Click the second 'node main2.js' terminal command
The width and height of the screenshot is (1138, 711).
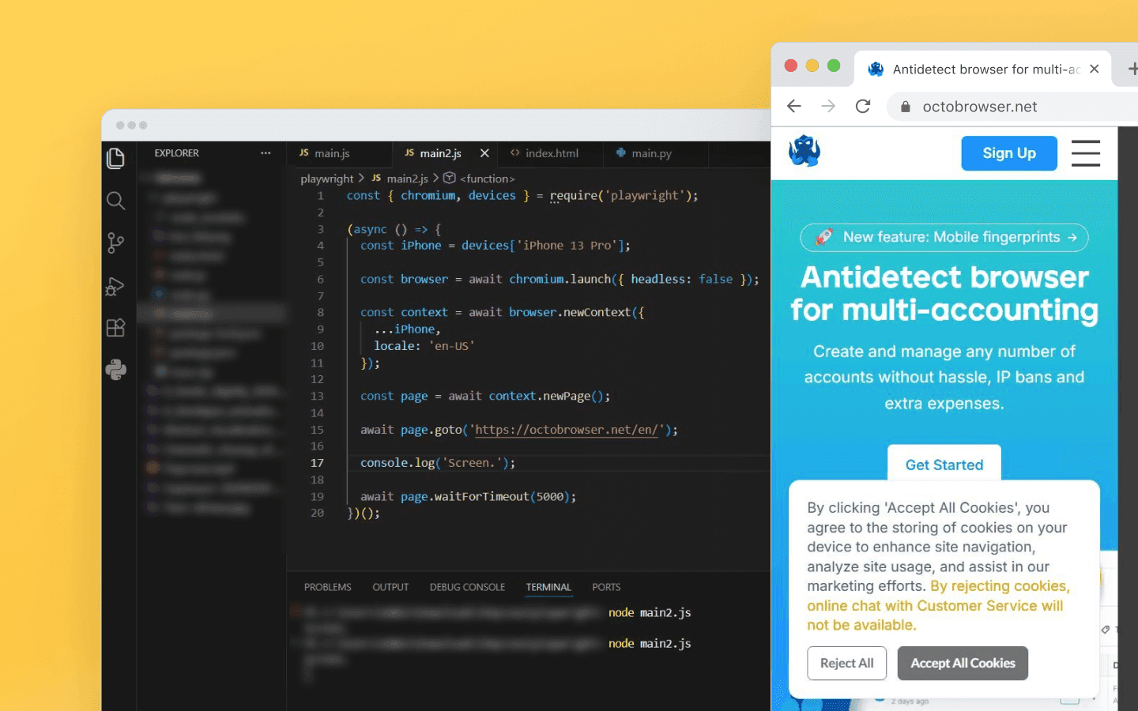pos(650,643)
